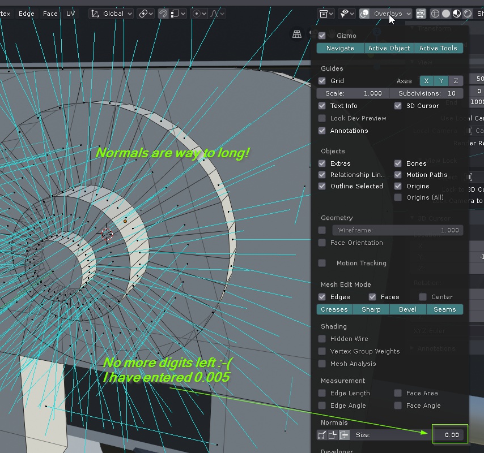
Task: Switch to LookDev shading mode
Action: point(457,14)
